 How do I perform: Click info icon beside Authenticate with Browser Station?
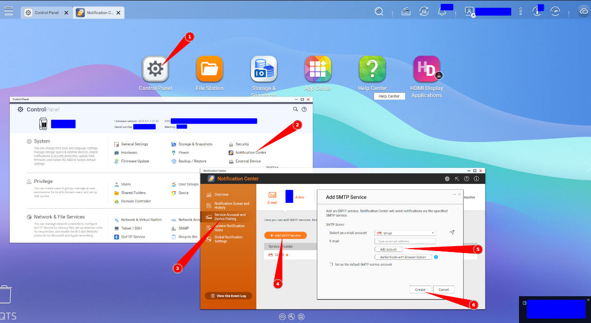[x=436, y=257]
